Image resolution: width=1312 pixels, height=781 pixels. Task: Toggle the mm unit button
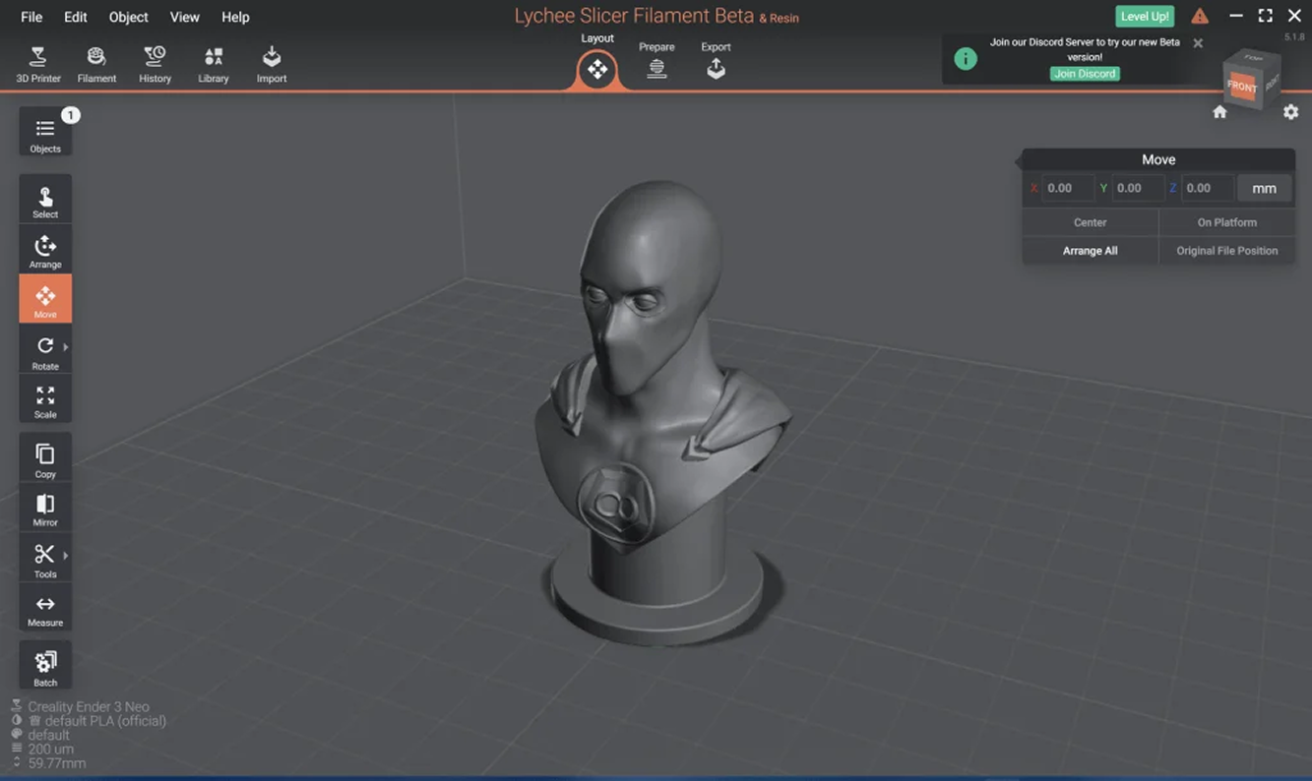1264,188
